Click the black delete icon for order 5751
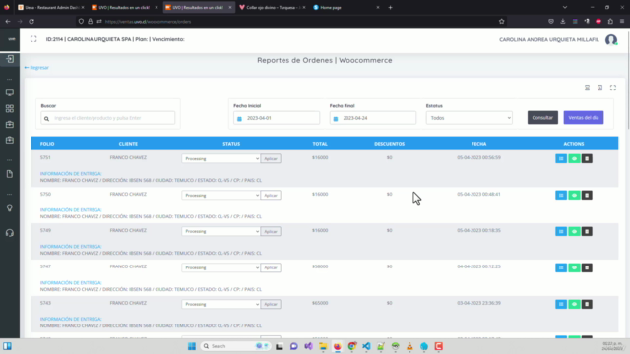Viewport: 630px width, 354px height. (x=587, y=159)
